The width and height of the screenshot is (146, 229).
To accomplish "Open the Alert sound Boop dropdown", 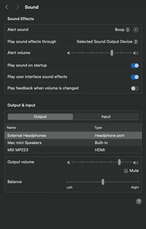I will [122, 30].
